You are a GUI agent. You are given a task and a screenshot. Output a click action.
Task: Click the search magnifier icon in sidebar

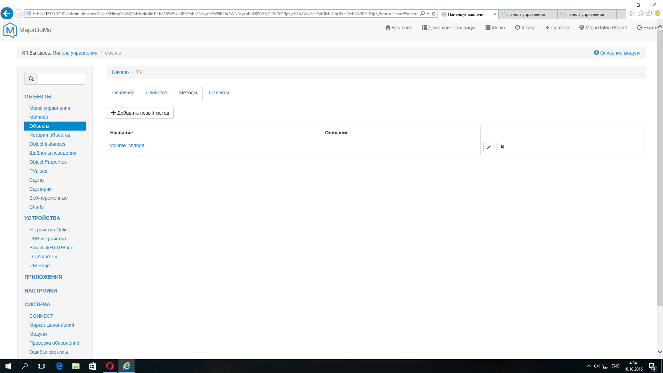[31, 79]
